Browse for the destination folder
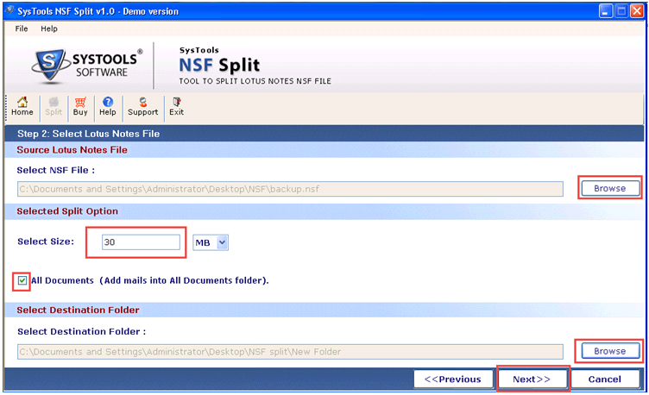This screenshot has width=649, height=395. [609, 351]
